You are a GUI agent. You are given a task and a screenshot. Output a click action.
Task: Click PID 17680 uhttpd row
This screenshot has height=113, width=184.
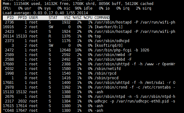point(89,64)
